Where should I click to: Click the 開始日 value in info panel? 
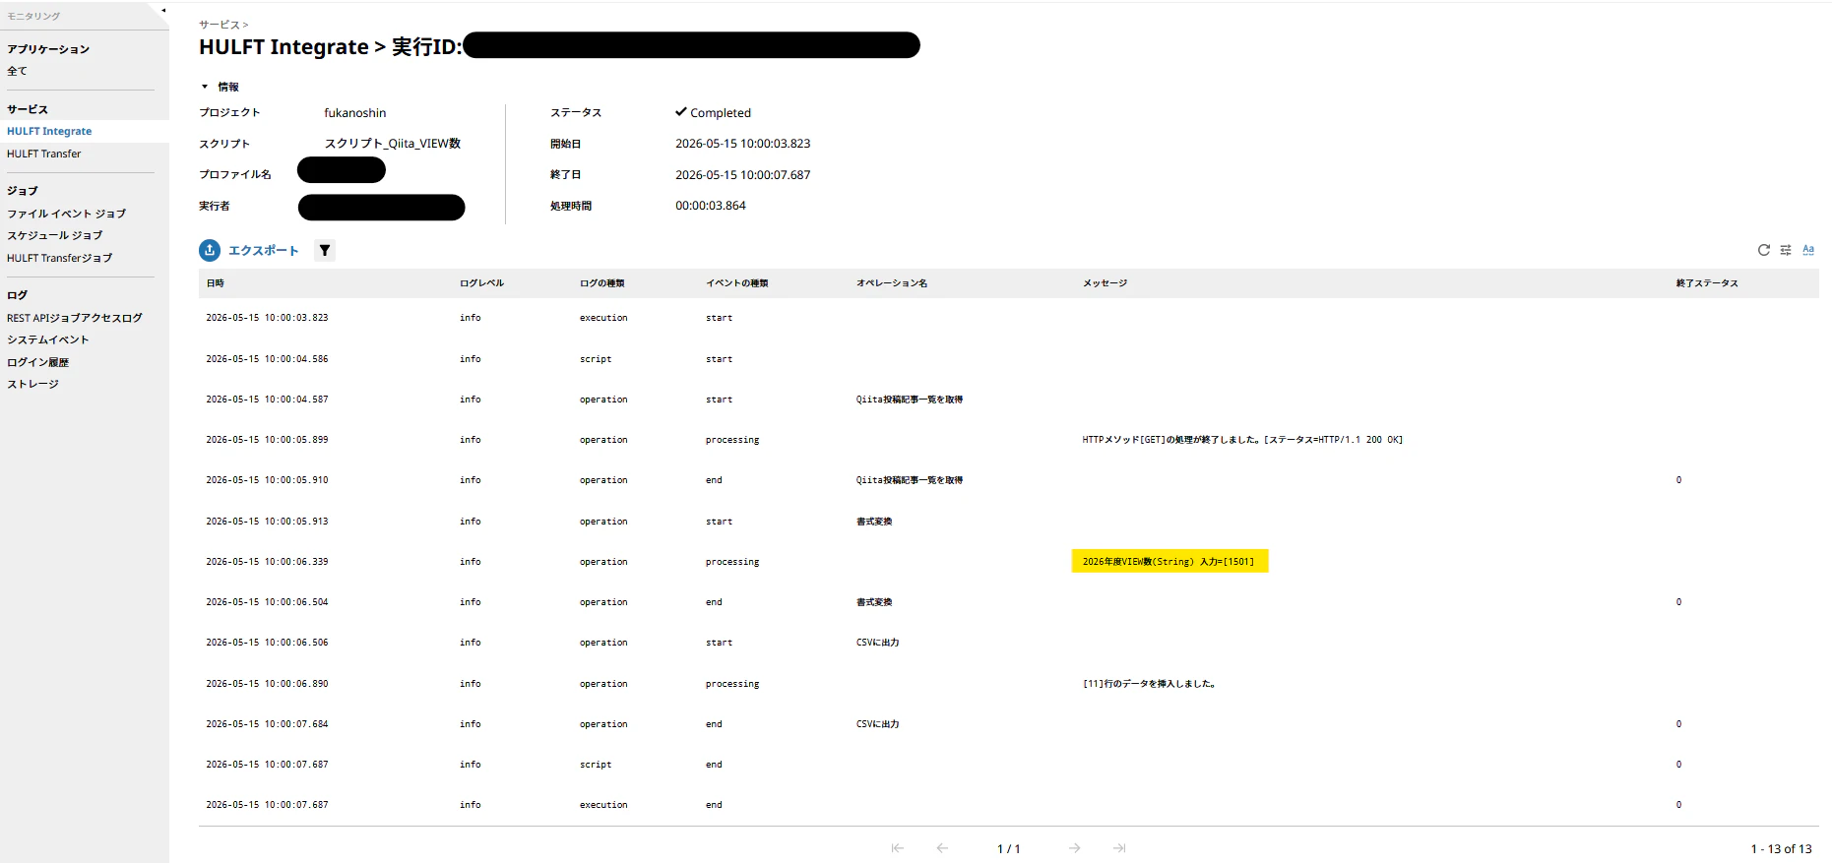(743, 144)
